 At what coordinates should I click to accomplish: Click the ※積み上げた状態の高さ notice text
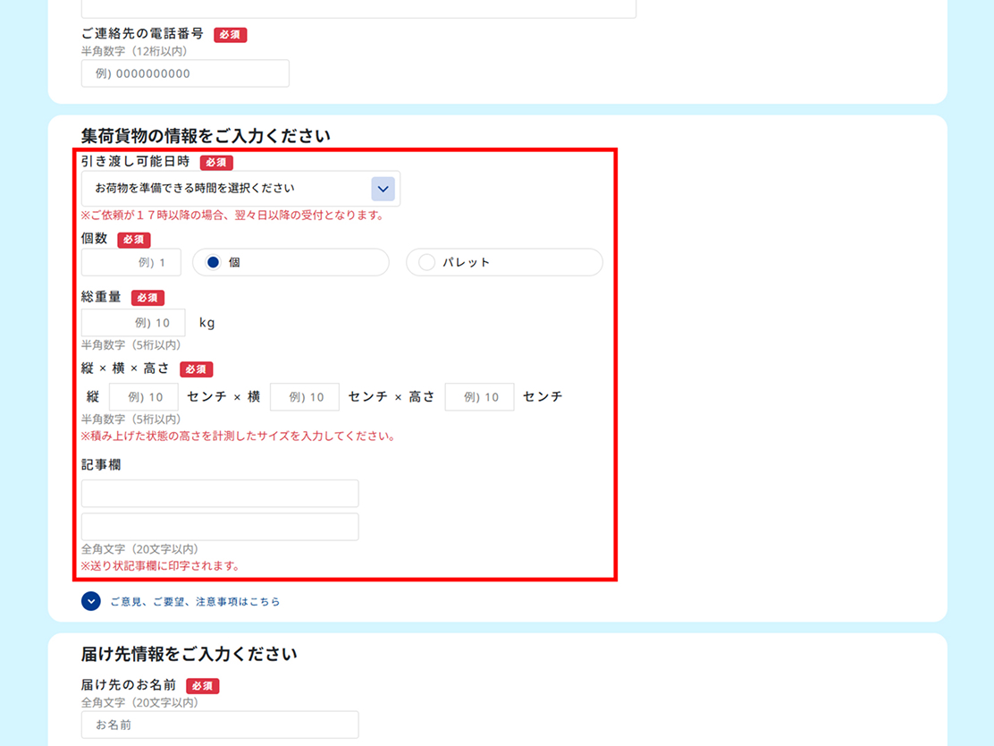[x=239, y=437]
